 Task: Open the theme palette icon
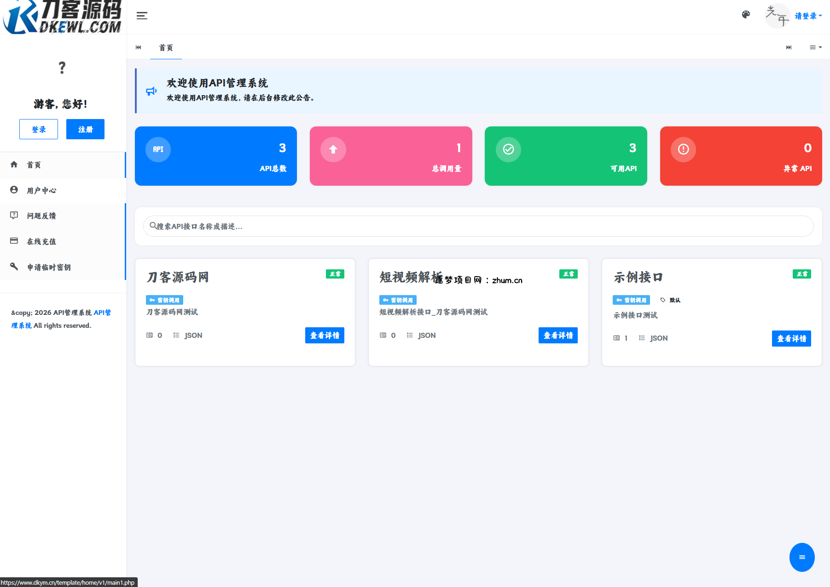pyautogui.click(x=746, y=15)
